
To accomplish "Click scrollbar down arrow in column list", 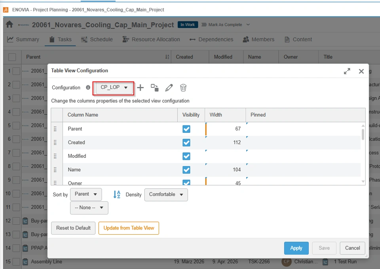I will coord(363,181).
